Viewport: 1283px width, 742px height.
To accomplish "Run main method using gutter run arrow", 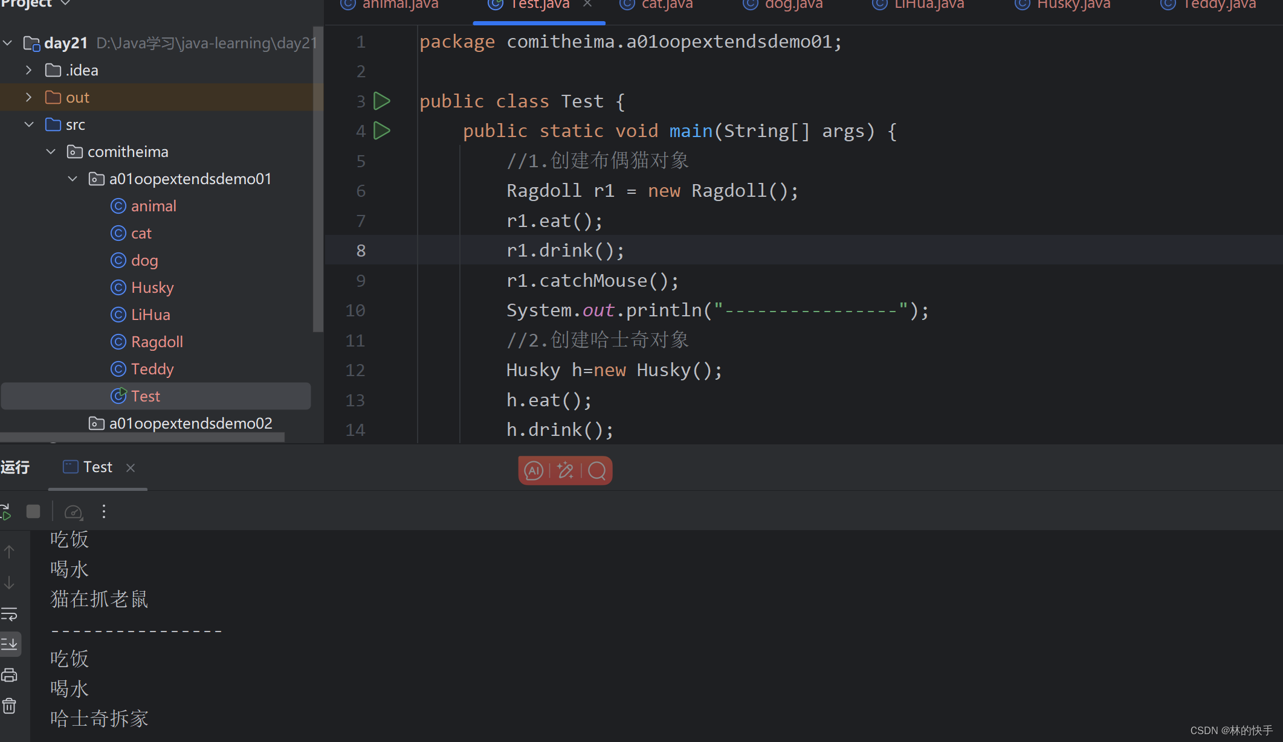I will (382, 130).
